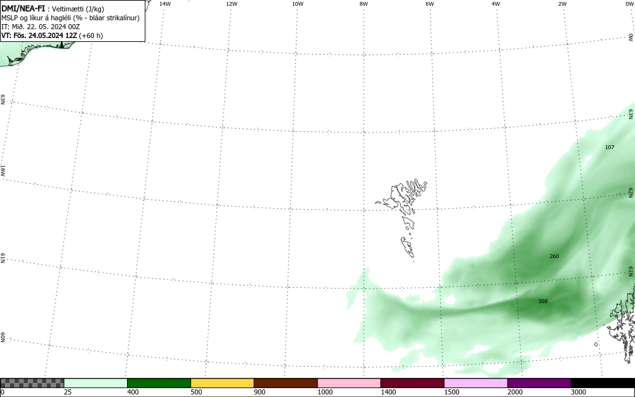Click the 8W longitude label
635x397 pixels.
click(363, 4)
